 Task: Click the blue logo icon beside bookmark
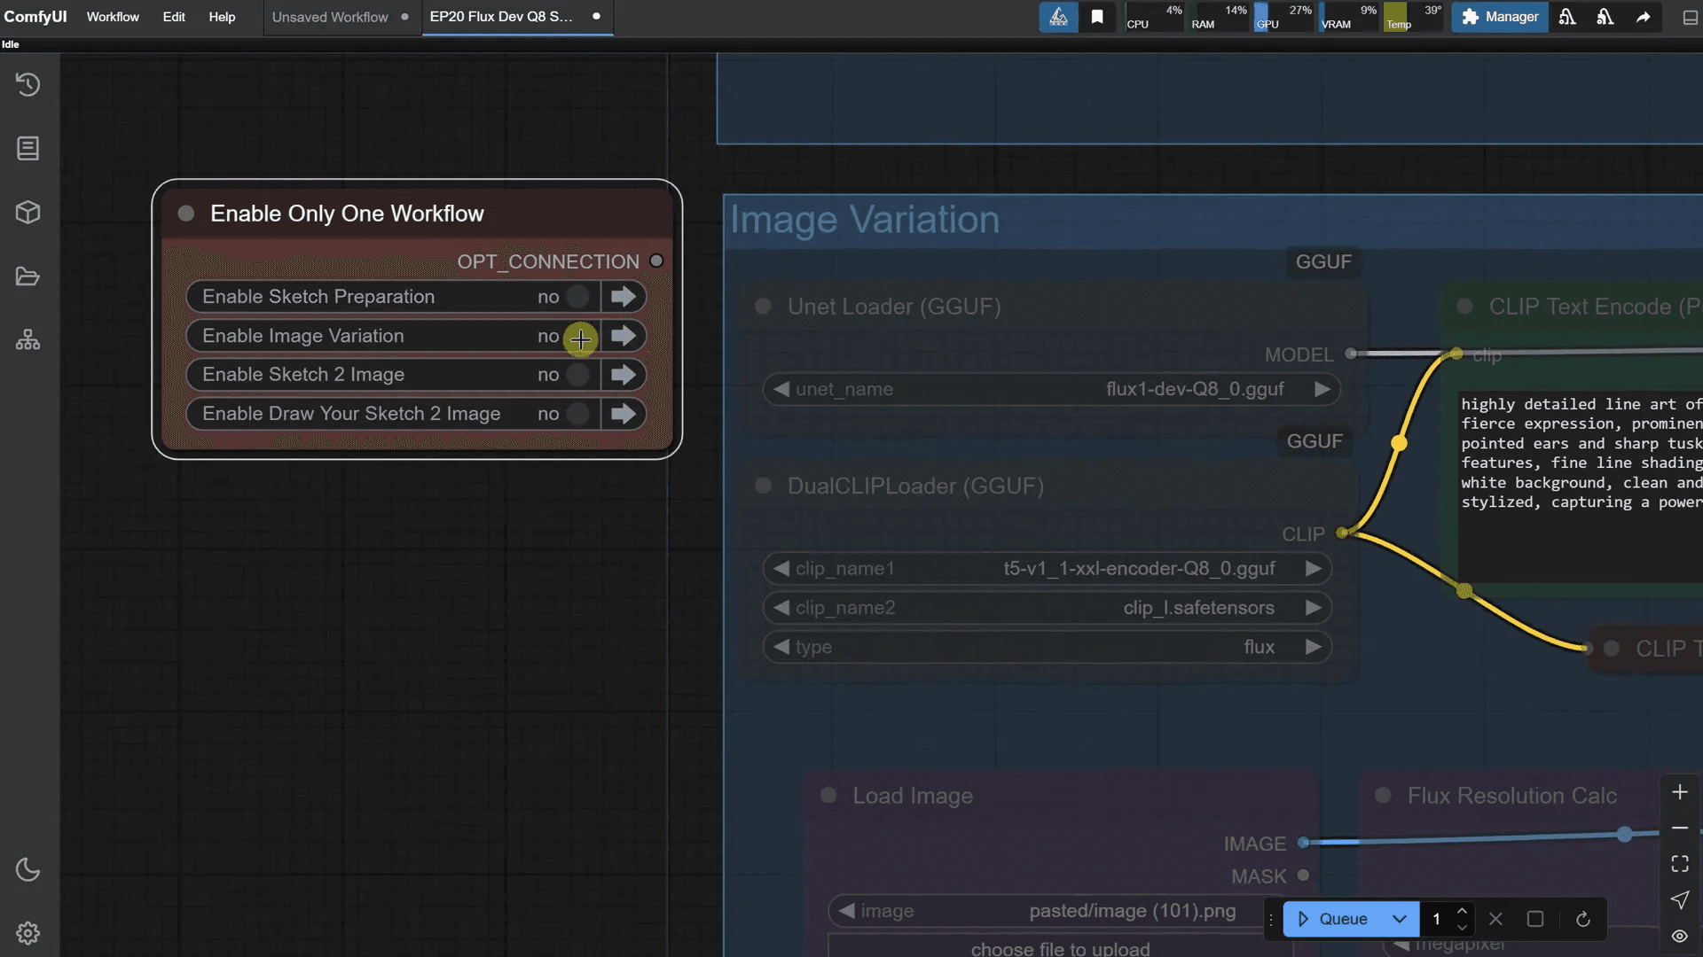pyautogui.click(x=1058, y=17)
